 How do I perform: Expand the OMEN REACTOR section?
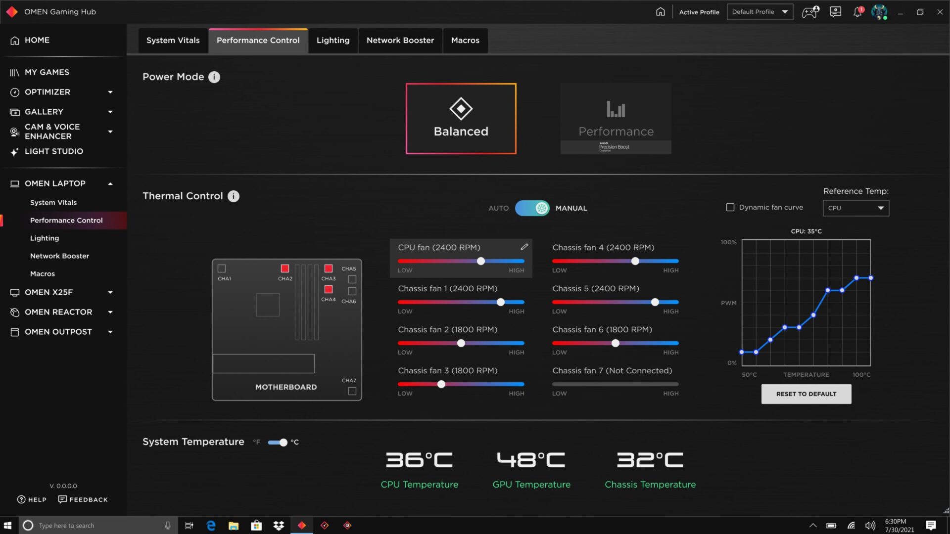click(110, 312)
